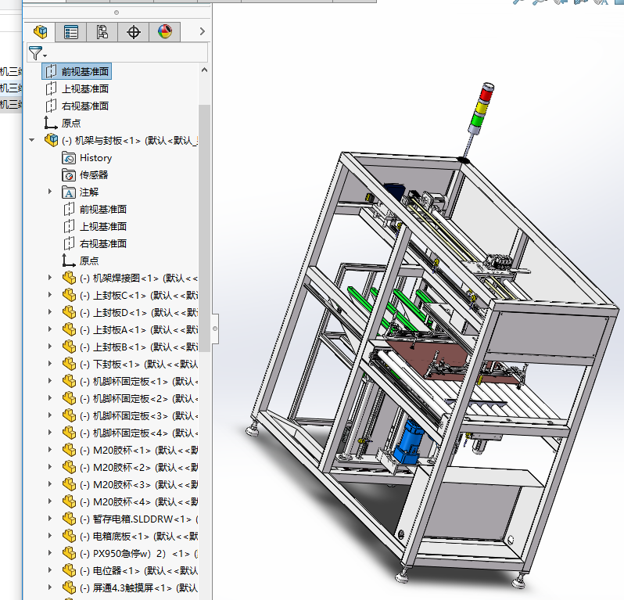Expand the 下封板<1> part
The width and height of the screenshot is (624, 600).
coord(50,363)
